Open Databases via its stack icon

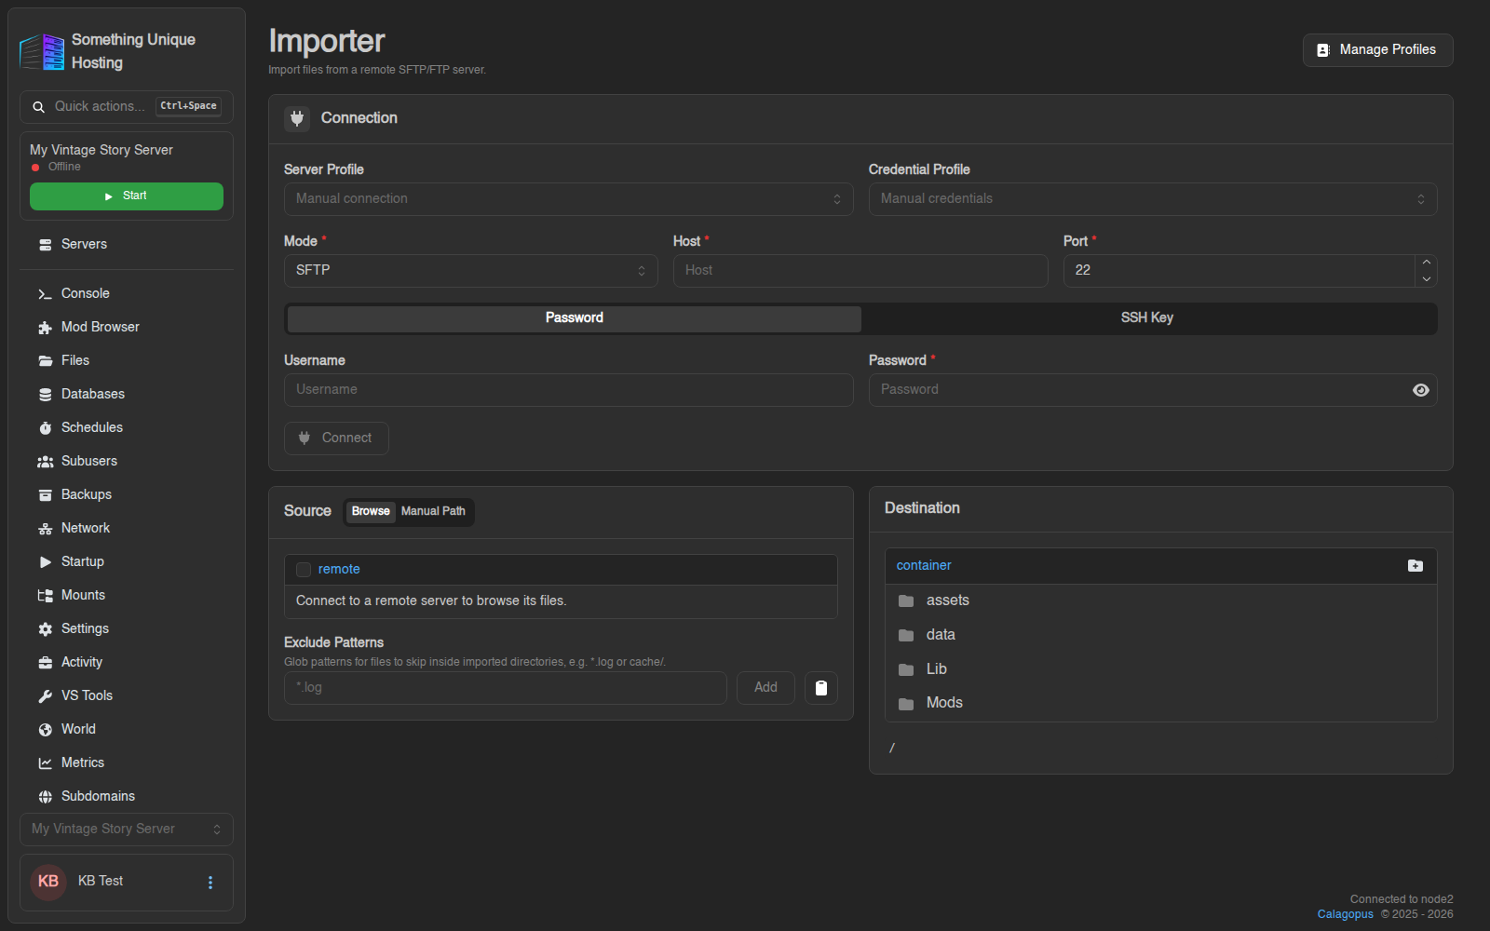click(45, 395)
